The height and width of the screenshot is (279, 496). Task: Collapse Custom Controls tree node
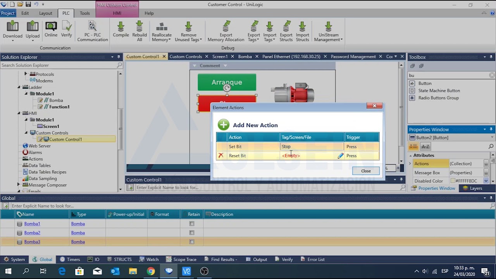pyautogui.click(x=26, y=133)
